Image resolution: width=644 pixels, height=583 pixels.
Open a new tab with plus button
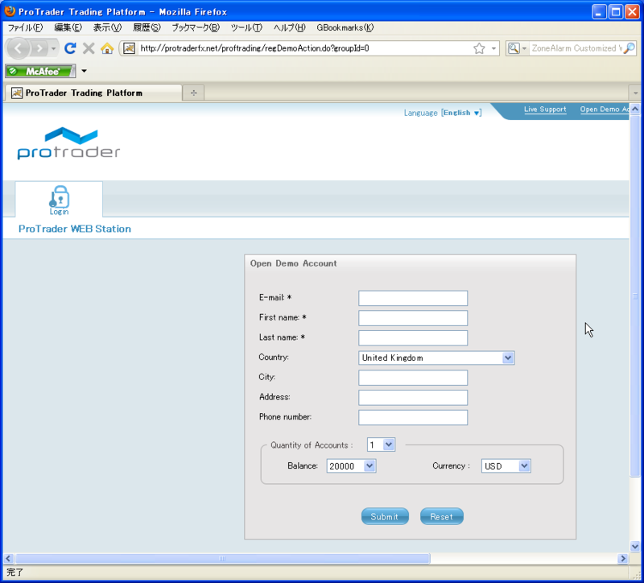(193, 93)
